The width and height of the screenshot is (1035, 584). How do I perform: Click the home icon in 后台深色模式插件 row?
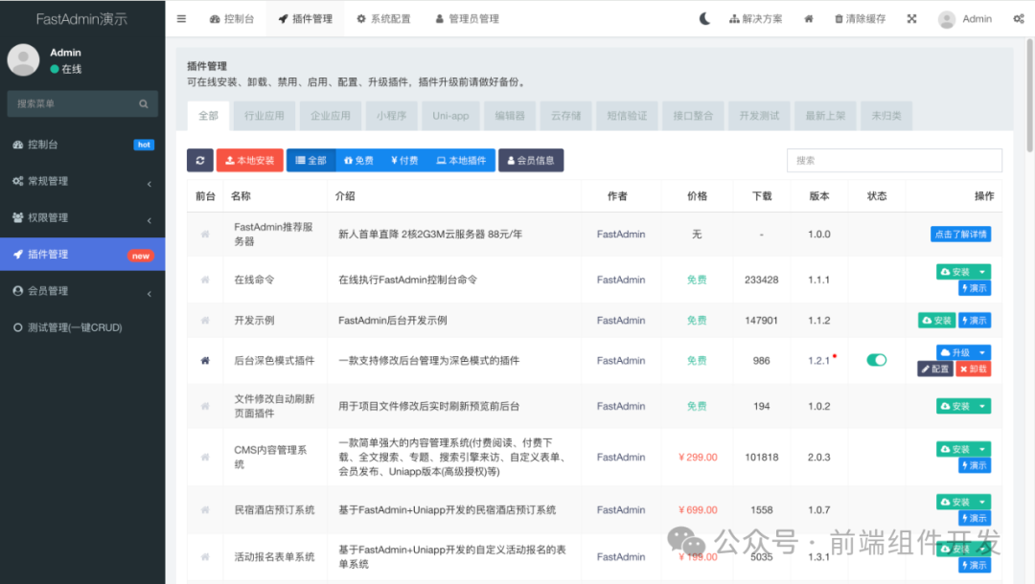click(205, 361)
